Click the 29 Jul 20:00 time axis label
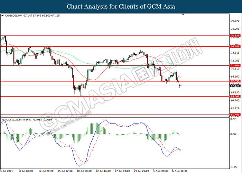This screenshot has height=173, width=242. pyautogui.click(x=141, y=171)
